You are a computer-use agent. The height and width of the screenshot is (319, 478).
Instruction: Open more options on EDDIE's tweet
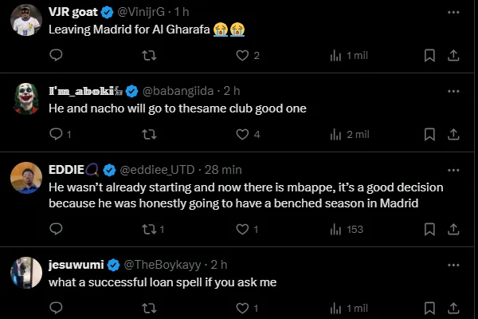point(453,169)
